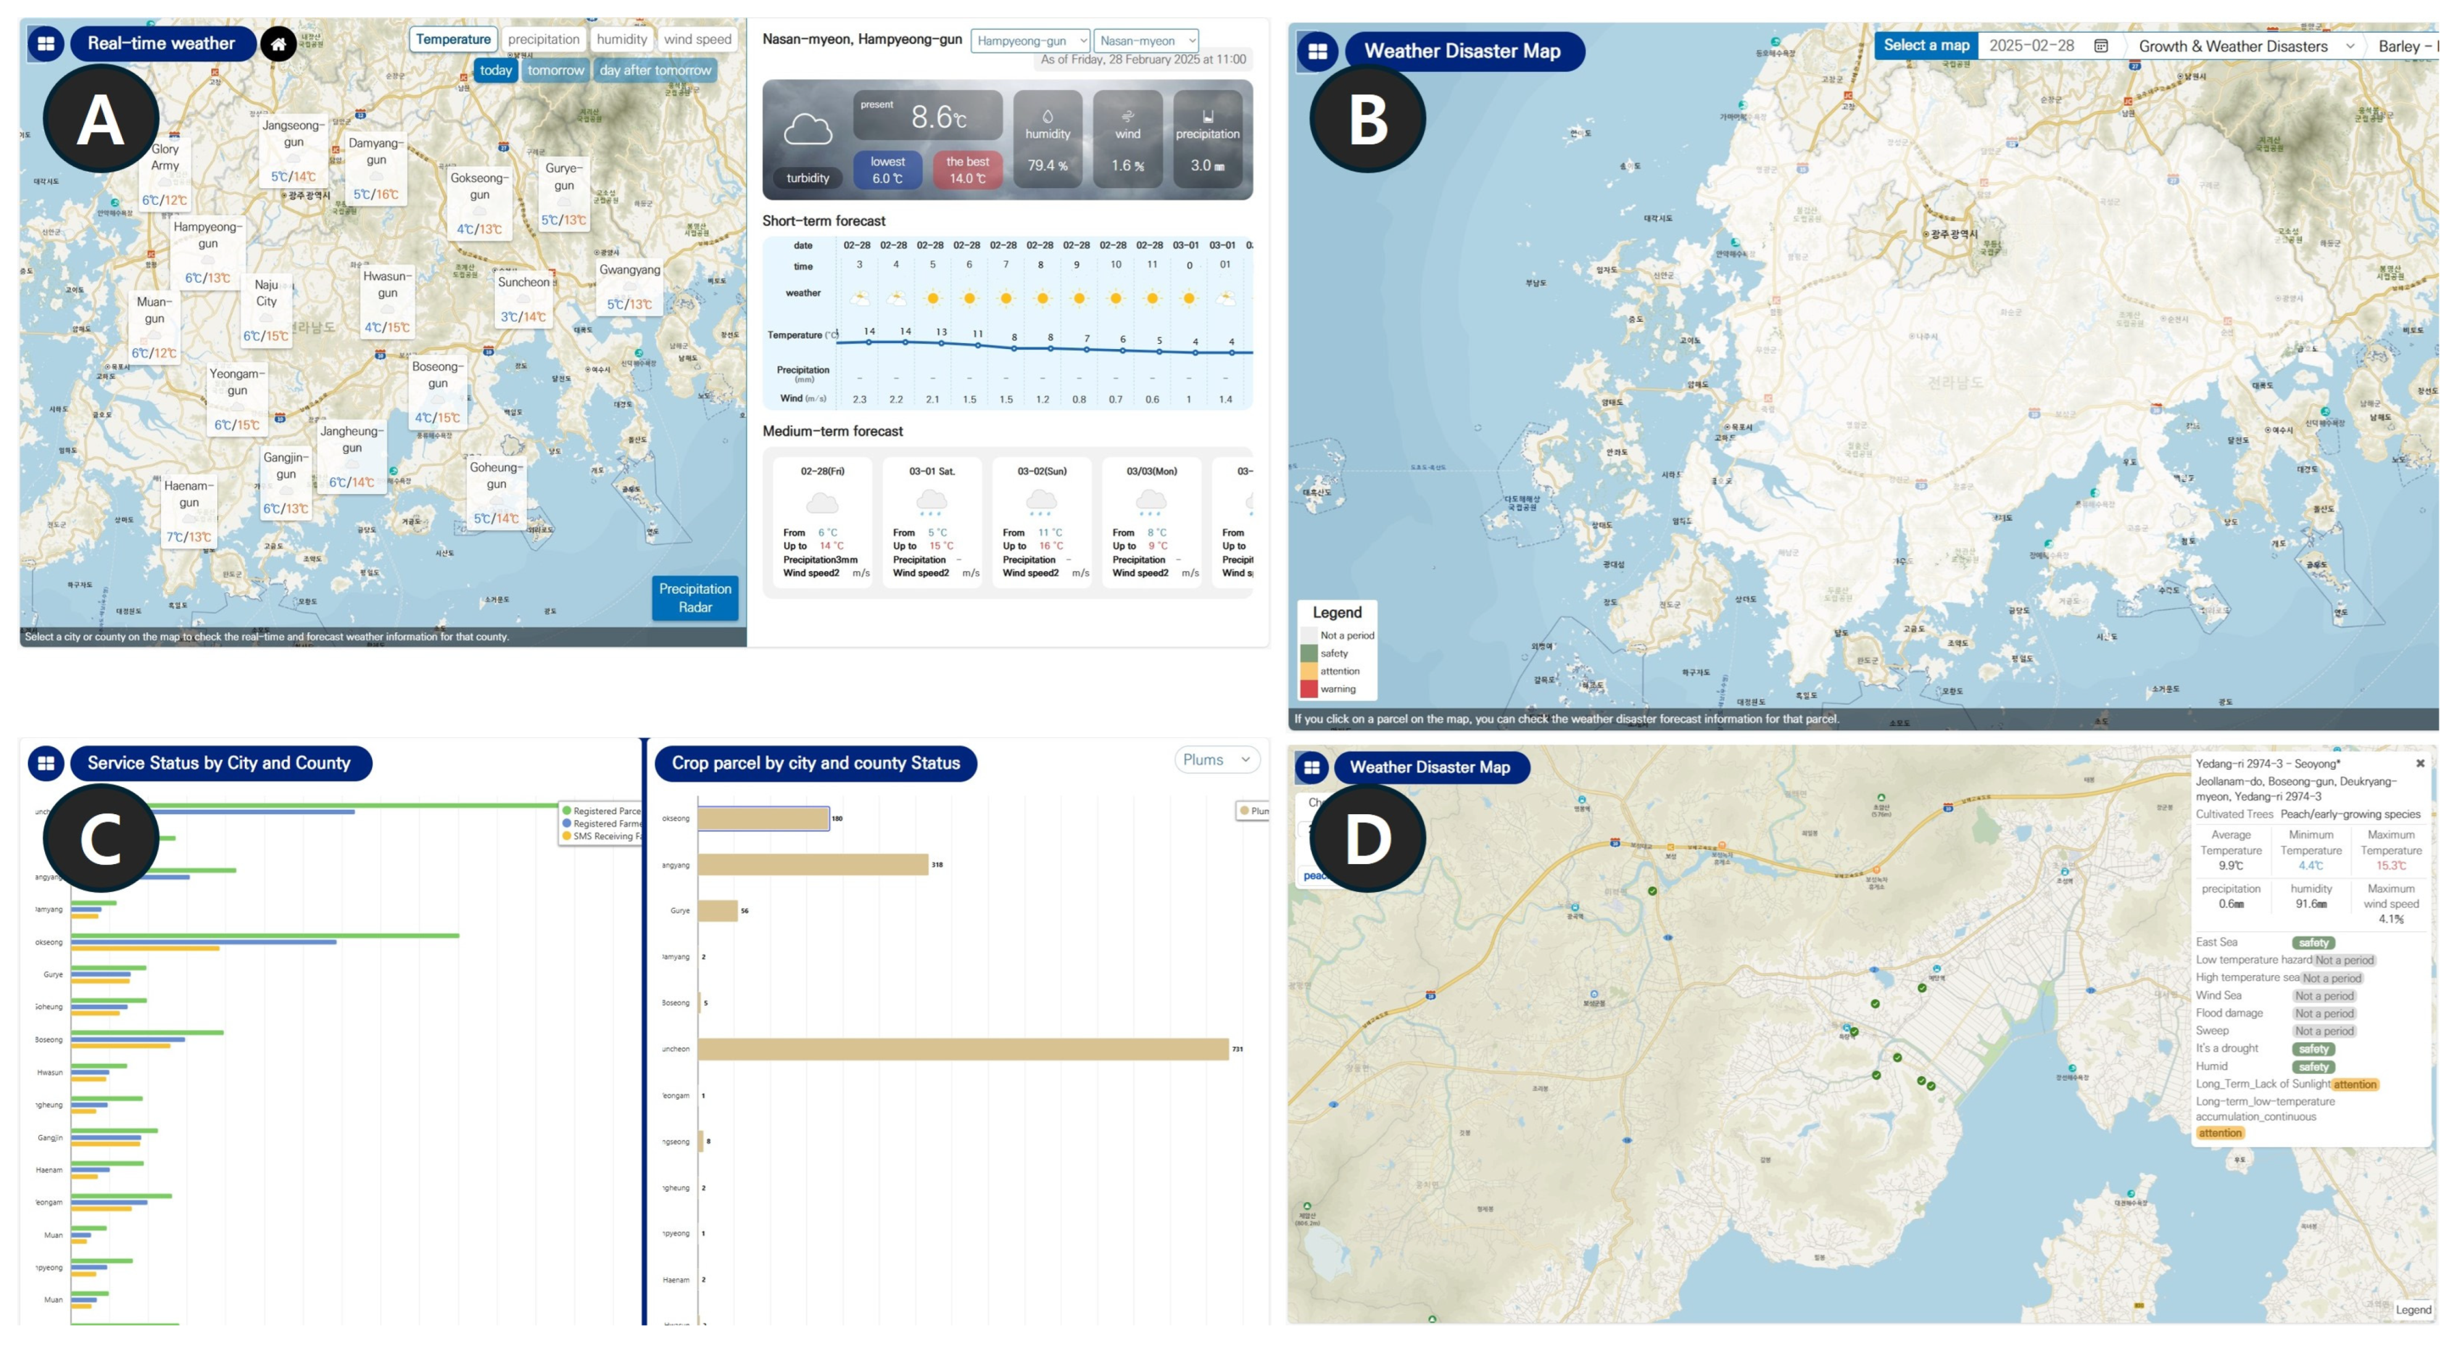This screenshot has width=2457, height=1352.
Task: Switch map layer to humidity
Action: click(622, 39)
